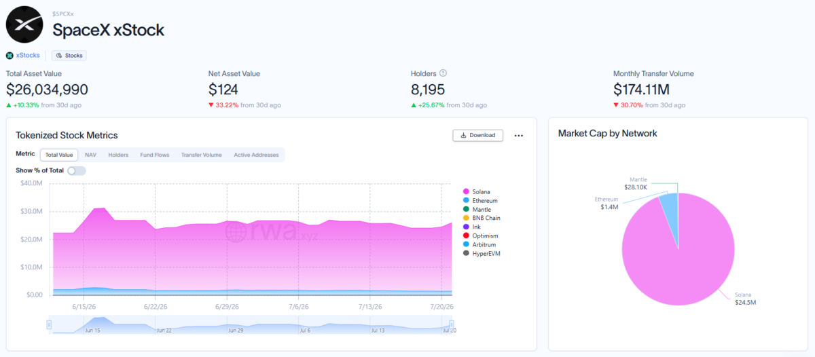Hide BNB Chain series in legend
Image resolution: width=815 pixels, height=357 pixels.
(482, 219)
